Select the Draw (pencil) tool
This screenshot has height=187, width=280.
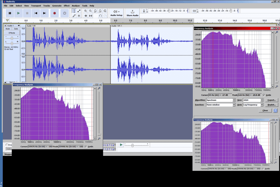pyautogui.click(x=74, y=16)
